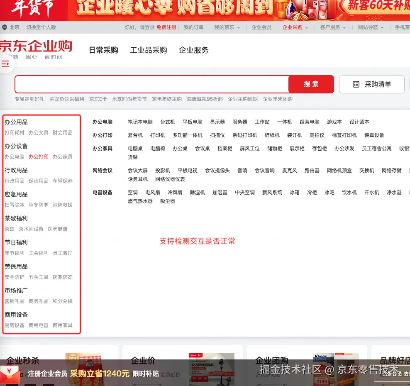Click hot search 乐享时尚年货节
This screenshot has width=410, height=386.
pos(129,99)
